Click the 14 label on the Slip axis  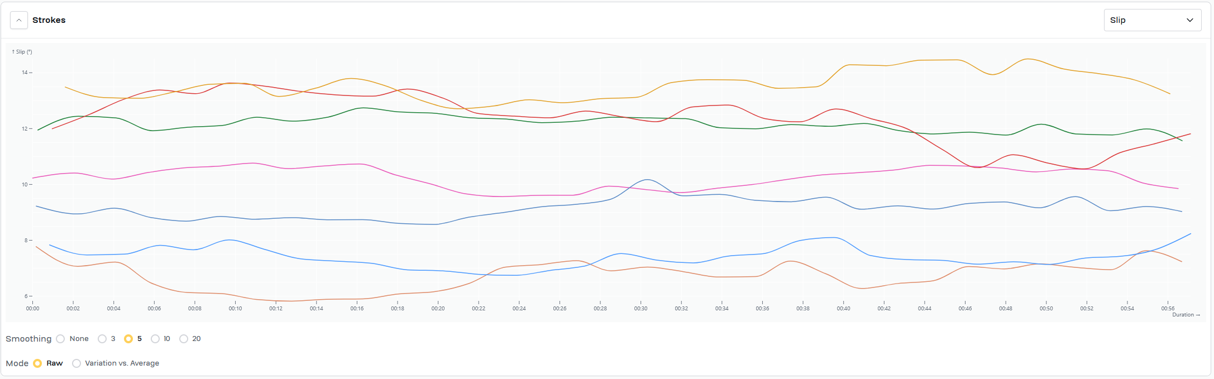[x=25, y=73]
